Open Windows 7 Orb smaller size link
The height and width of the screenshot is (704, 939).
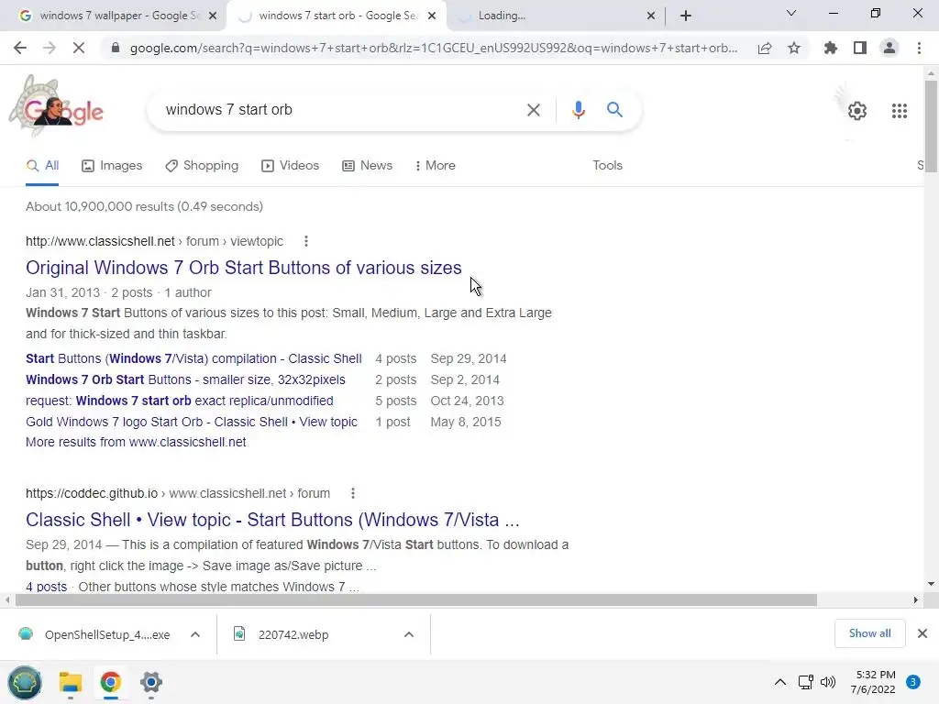pyautogui.click(x=185, y=379)
